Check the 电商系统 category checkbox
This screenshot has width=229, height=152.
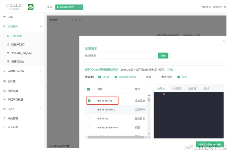(158, 77)
